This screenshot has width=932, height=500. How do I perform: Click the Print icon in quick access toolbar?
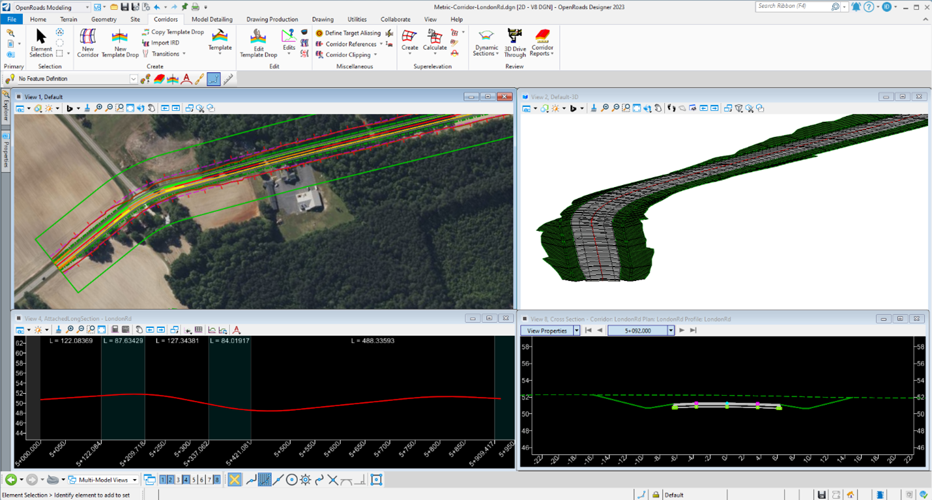pyautogui.click(x=196, y=7)
